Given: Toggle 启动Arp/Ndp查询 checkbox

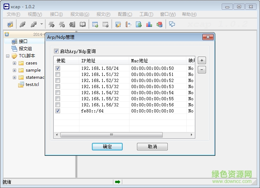Looking at the screenshot, I should point(56,51).
